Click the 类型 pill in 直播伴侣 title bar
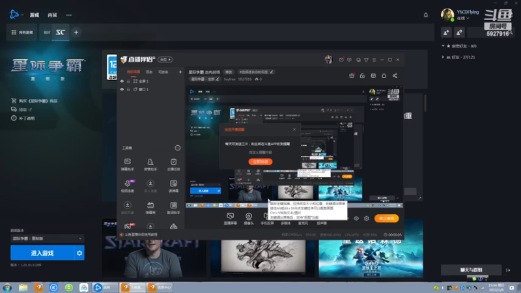This screenshot has height=293, width=521. [165, 59]
